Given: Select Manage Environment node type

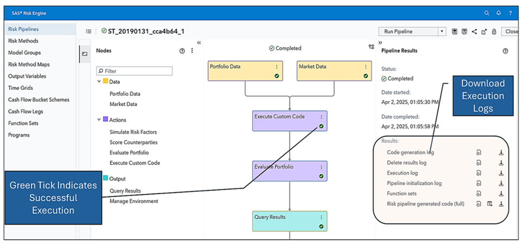Looking at the screenshot, I should pyautogui.click(x=134, y=201).
